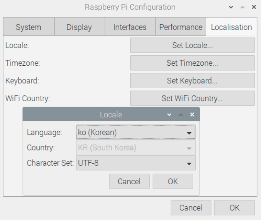Image resolution: width=261 pixels, height=220 pixels.
Task: Maximize the Locale dialog via up chevron
Action: pos(181,115)
